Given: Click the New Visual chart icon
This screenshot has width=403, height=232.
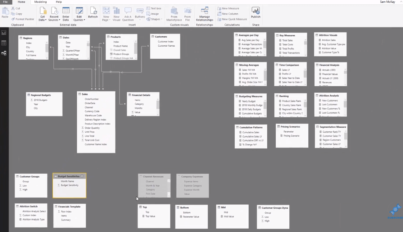Looking at the screenshot, I should tap(116, 11).
